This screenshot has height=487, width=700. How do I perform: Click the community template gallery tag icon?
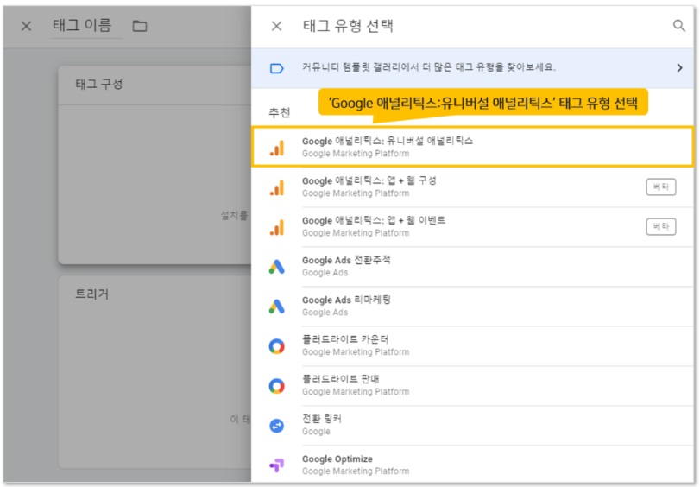[277, 68]
